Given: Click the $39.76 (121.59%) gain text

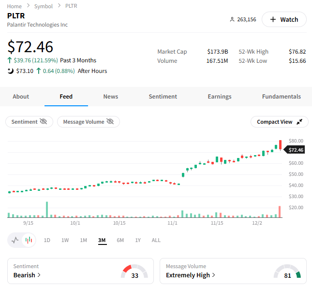Looking at the screenshot, I should [x=36, y=60].
